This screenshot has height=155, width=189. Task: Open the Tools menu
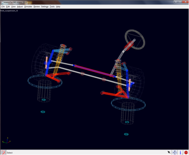52,7
